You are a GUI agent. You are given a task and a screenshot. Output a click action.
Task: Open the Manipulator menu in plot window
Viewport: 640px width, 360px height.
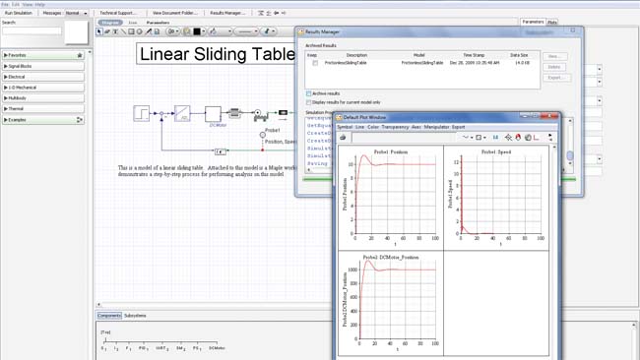436,127
